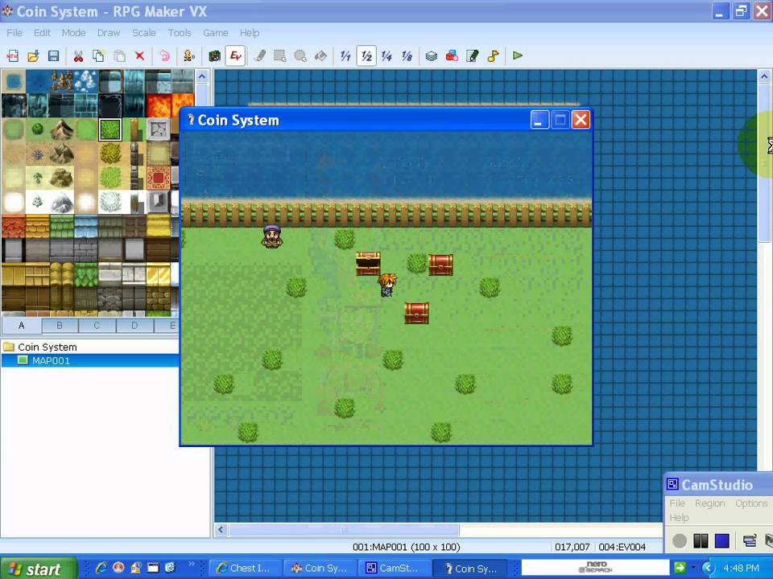The width and height of the screenshot is (773, 579).
Task: Pause recording in CamStudio
Action: point(701,541)
